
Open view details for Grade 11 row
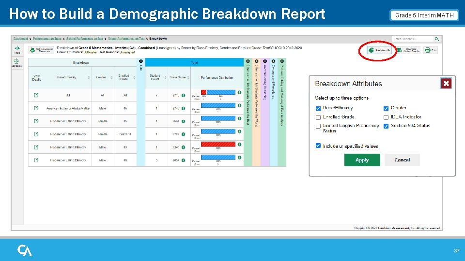[36, 134]
